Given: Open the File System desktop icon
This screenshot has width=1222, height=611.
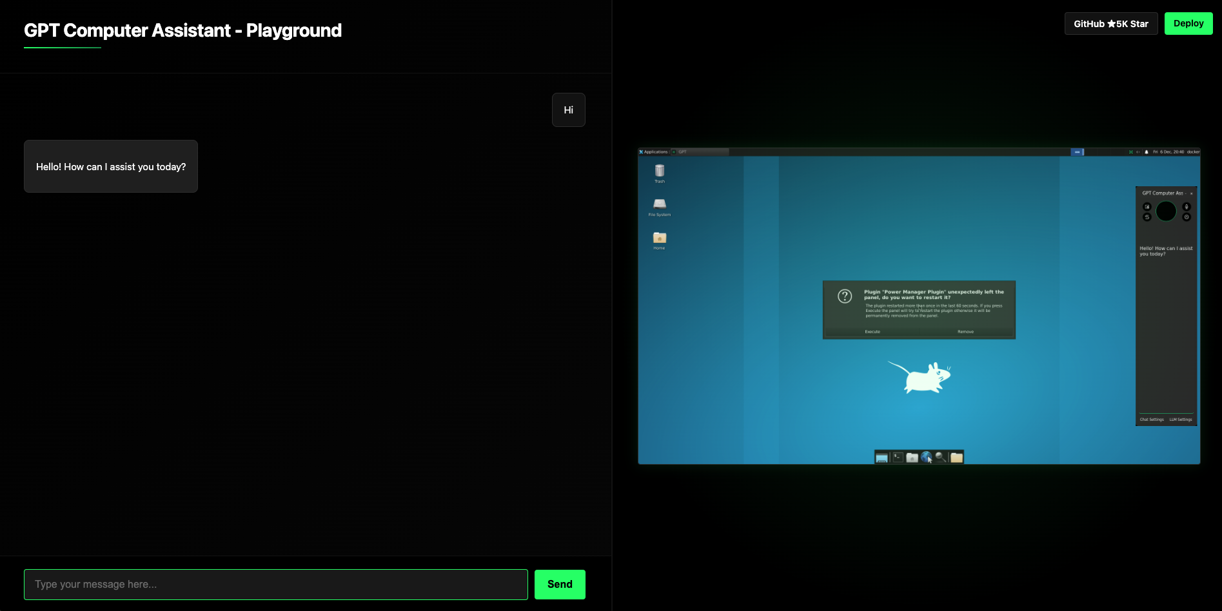Looking at the screenshot, I should pyautogui.click(x=660, y=206).
